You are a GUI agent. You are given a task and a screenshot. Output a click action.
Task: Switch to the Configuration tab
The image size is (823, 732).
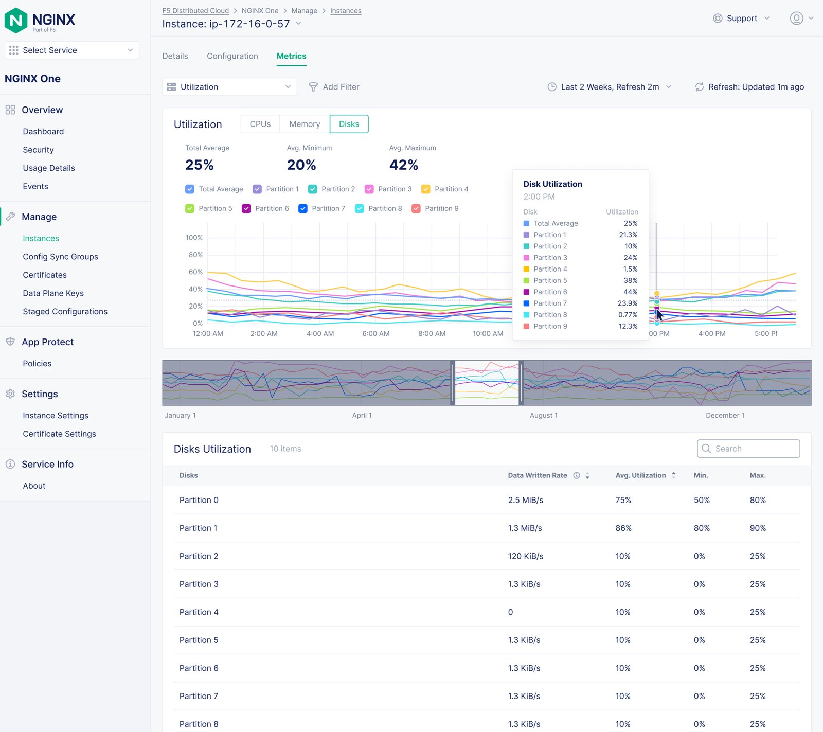pyautogui.click(x=232, y=56)
